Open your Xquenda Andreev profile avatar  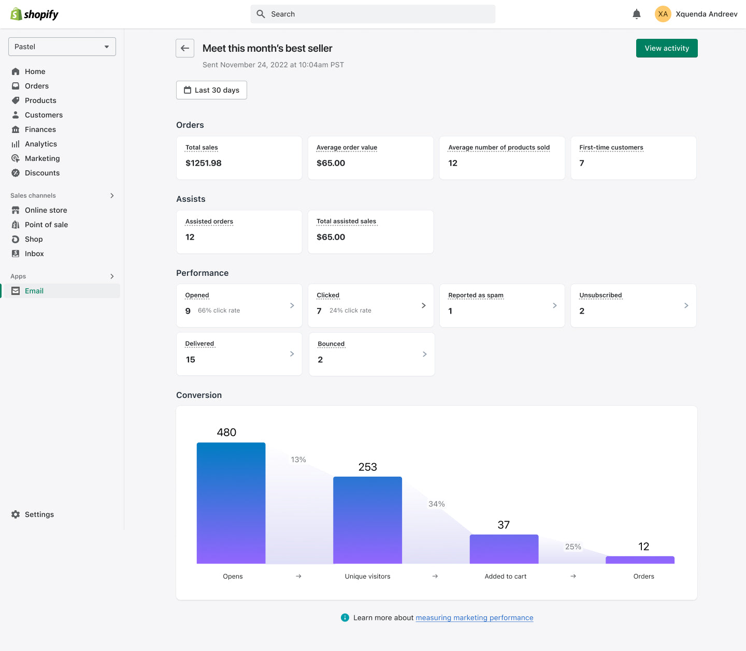pos(663,14)
